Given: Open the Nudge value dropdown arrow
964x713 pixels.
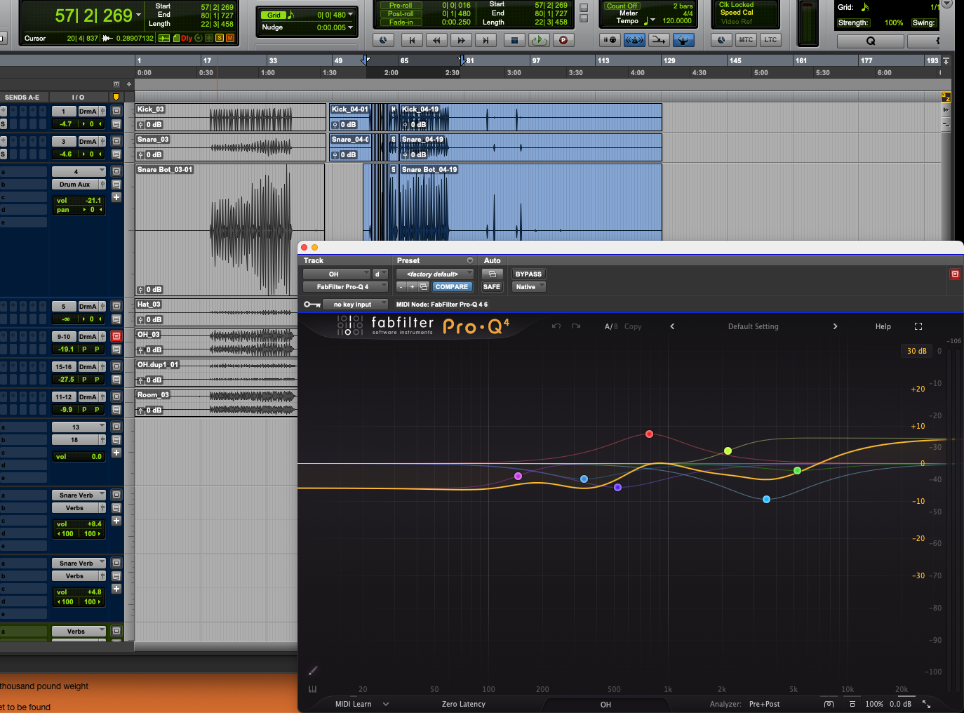Looking at the screenshot, I should pos(351,27).
